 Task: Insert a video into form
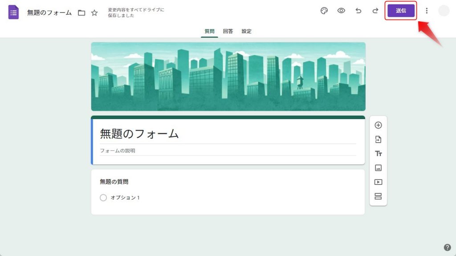click(x=378, y=182)
